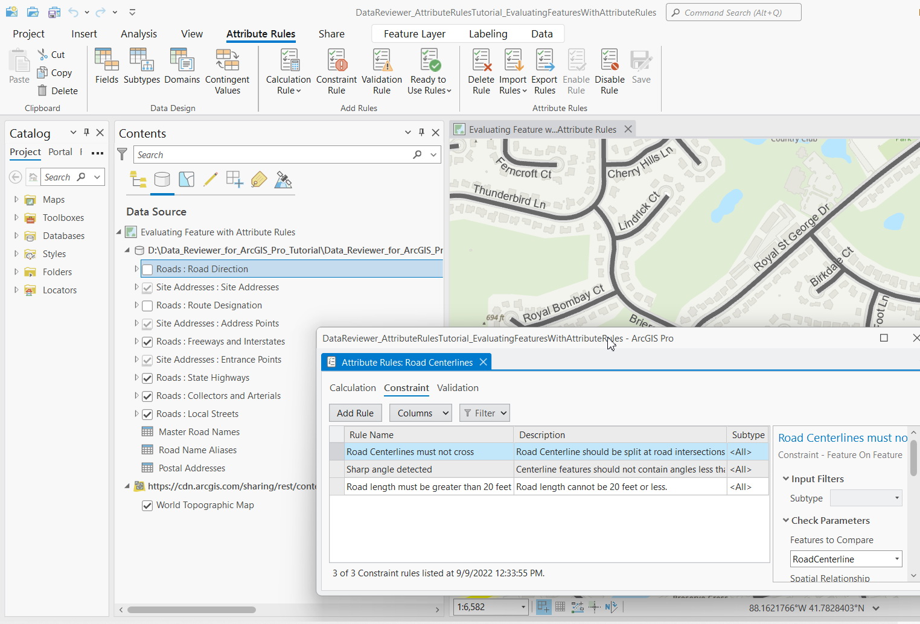Switch to the Validation rules tab
The height and width of the screenshot is (624, 920).
point(458,388)
